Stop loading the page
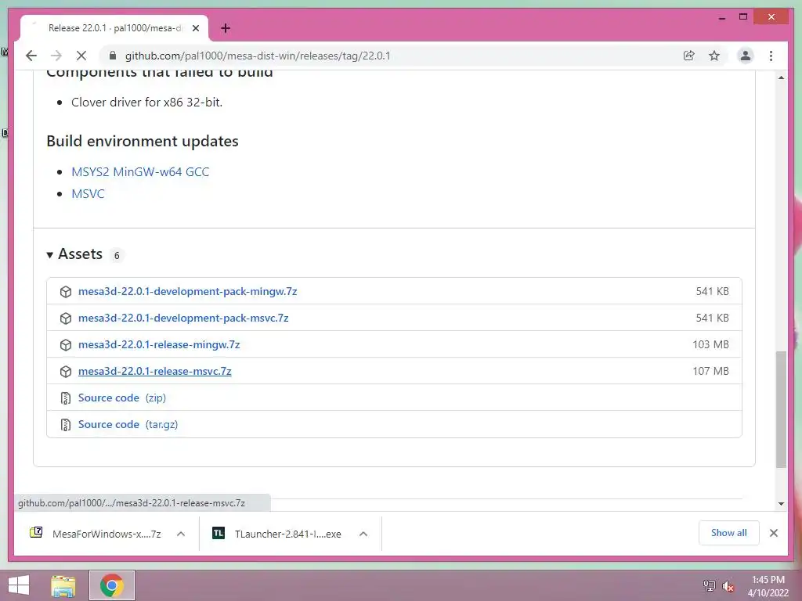Viewport: 802px width, 601px height. (x=81, y=56)
